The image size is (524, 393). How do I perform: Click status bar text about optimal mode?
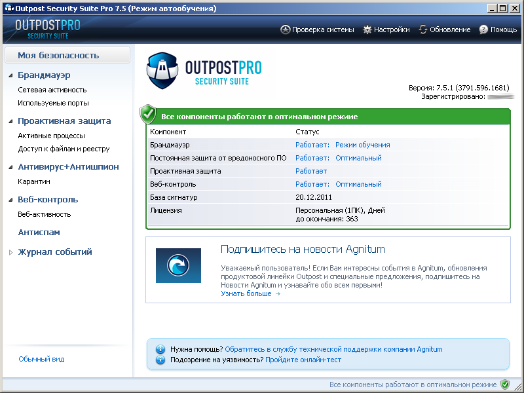pos(413,384)
